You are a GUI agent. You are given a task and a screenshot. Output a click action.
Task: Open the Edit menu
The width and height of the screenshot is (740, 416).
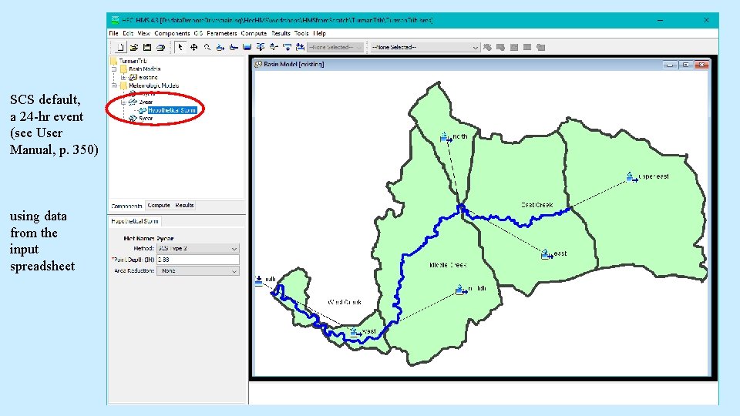(x=128, y=33)
